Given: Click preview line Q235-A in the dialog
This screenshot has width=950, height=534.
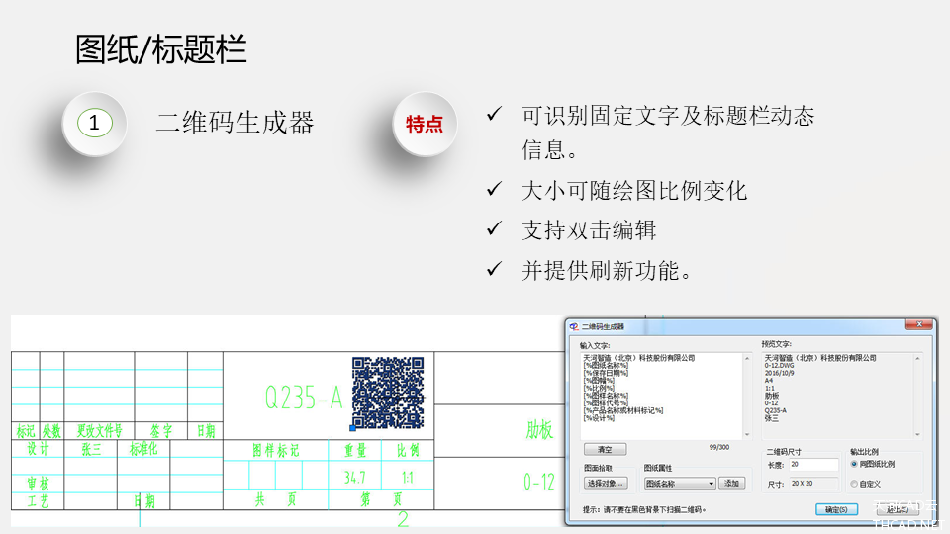Looking at the screenshot, I should coord(776,410).
